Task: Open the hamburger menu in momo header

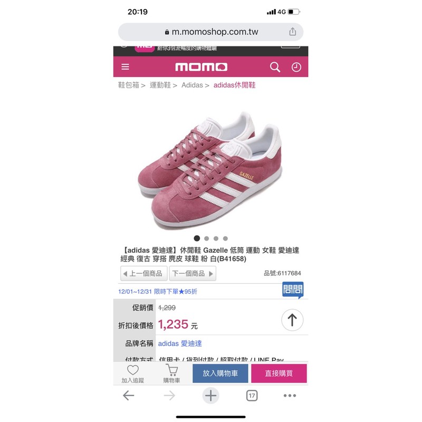Action: pyautogui.click(x=125, y=67)
